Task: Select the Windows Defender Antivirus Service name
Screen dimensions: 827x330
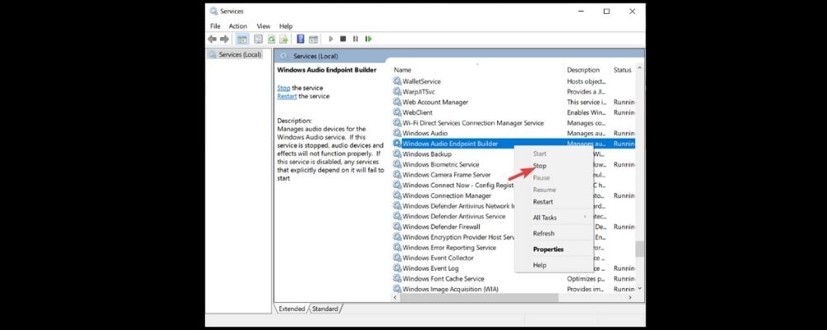Action: (x=453, y=216)
